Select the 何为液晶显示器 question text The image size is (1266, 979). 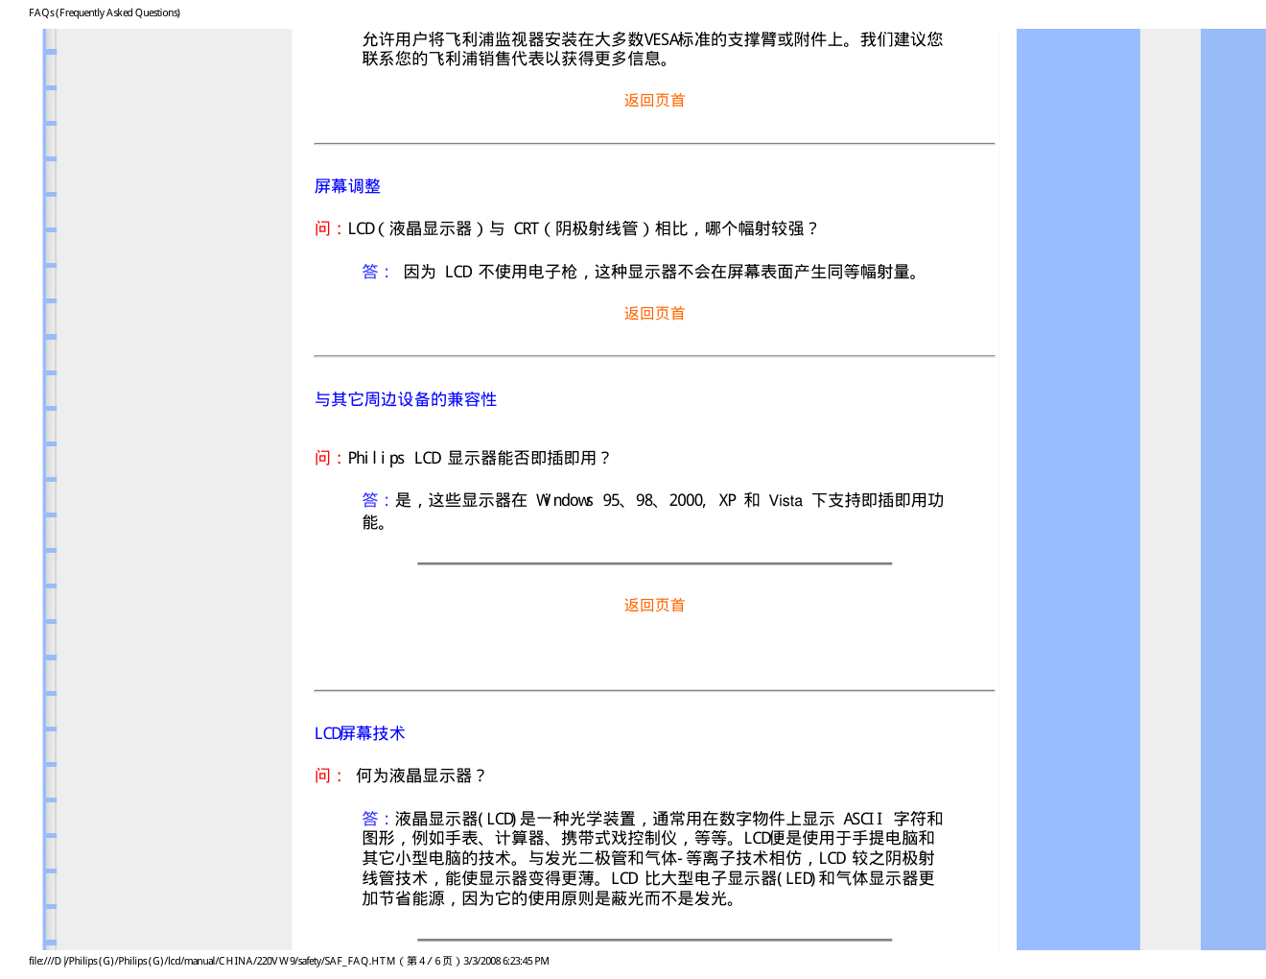(x=421, y=776)
